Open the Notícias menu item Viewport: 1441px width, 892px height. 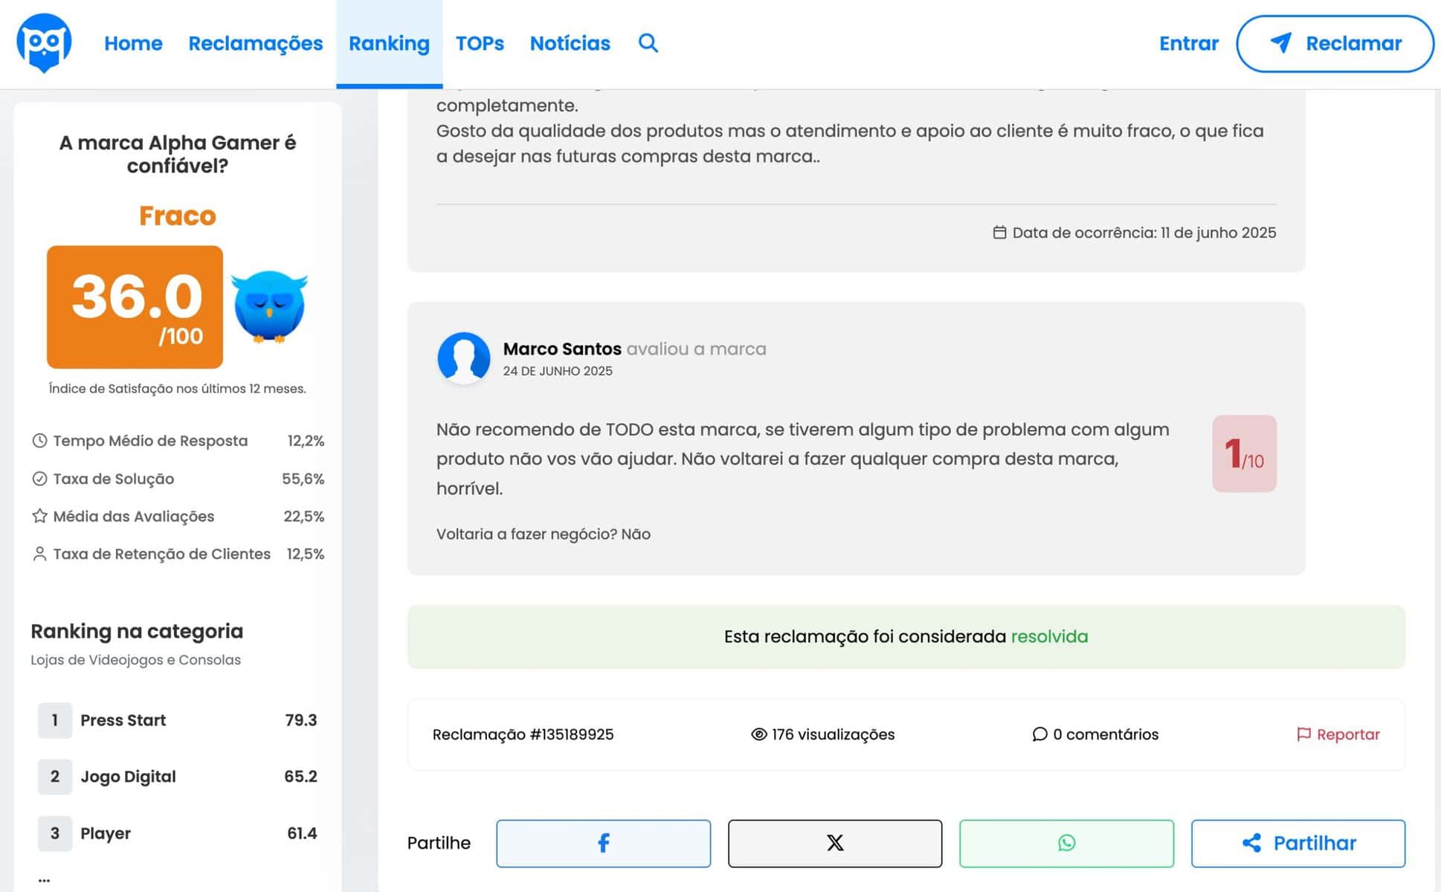570,43
